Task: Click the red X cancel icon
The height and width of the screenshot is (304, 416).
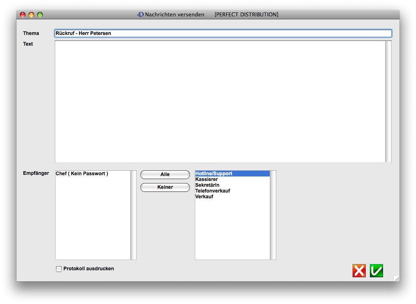Action: (359, 270)
